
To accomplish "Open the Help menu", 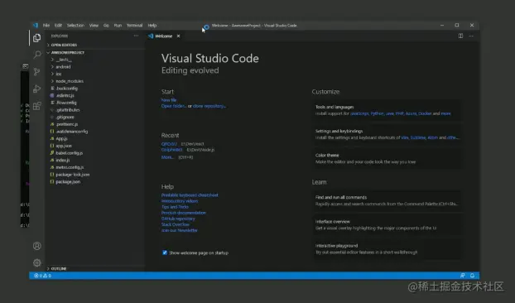I will [x=152, y=26].
